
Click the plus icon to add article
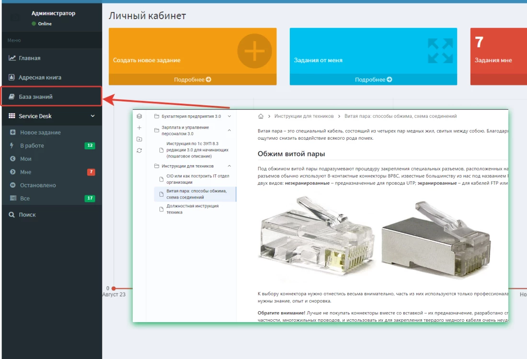pos(139,128)
